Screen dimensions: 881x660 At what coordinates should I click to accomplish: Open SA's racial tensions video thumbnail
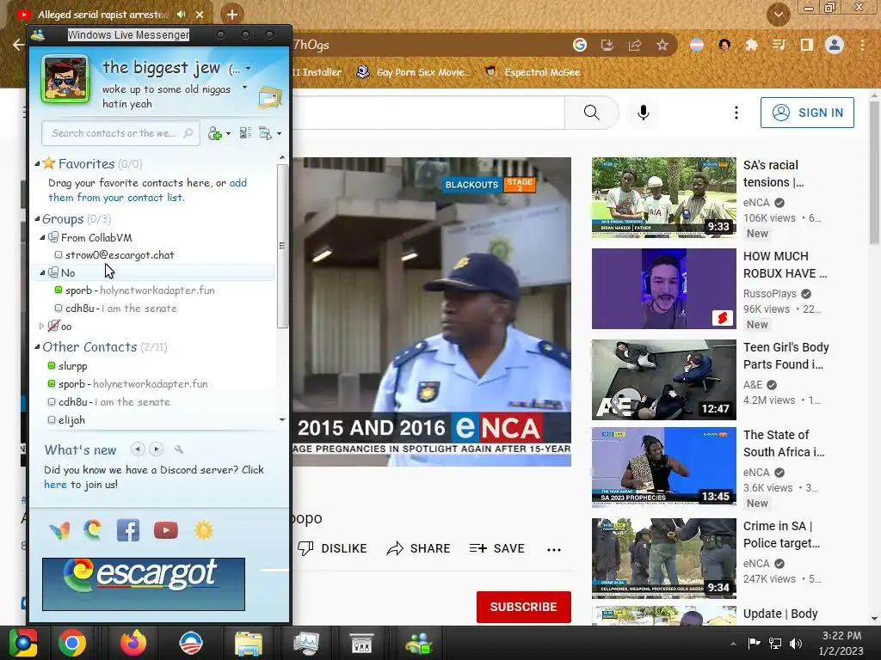point(663,197)
